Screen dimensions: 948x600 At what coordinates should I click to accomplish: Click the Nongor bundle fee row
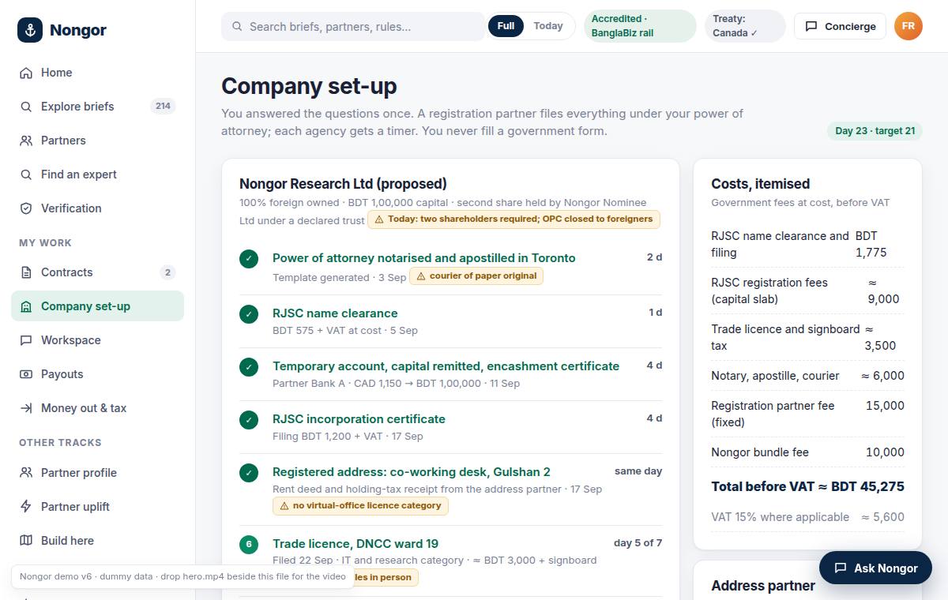(807, 452)
